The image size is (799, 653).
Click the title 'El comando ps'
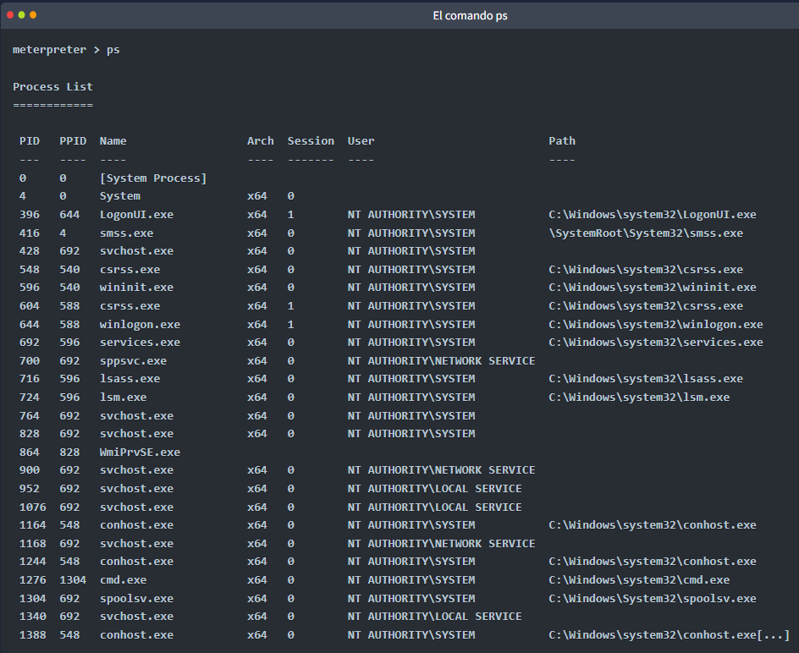point(470,15)
